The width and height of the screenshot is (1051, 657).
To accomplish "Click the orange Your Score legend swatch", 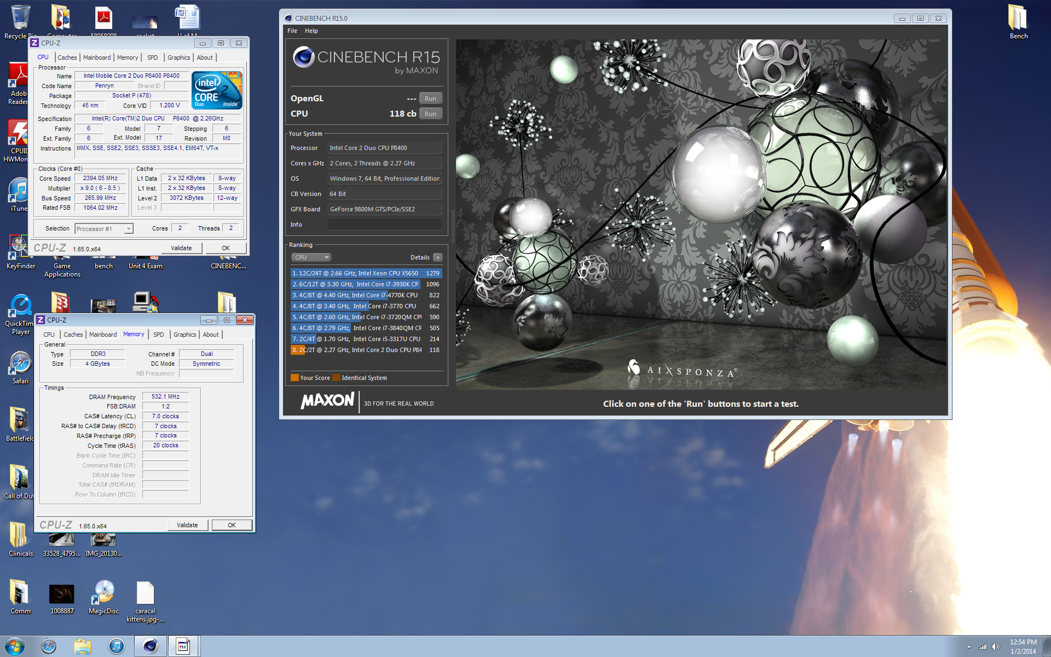I will pyautogui.click(x=294, y=378).
